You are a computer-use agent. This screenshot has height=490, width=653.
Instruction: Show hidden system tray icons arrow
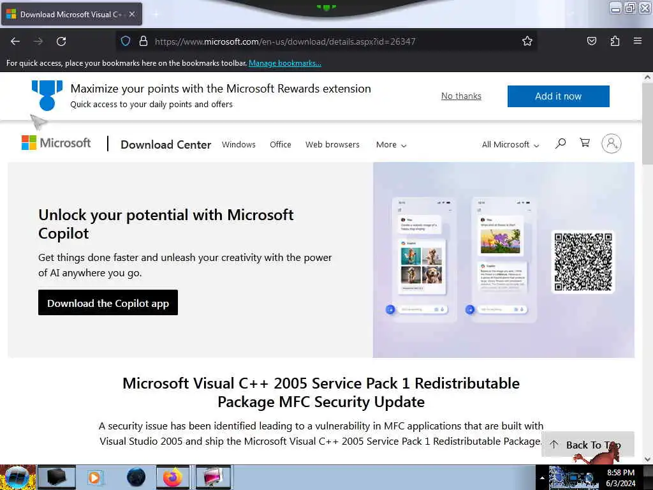tap(542, 479)
